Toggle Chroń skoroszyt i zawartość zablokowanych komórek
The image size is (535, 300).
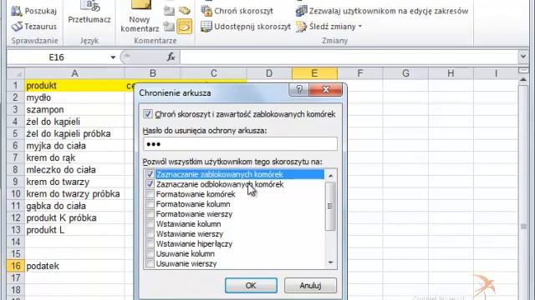147,114
